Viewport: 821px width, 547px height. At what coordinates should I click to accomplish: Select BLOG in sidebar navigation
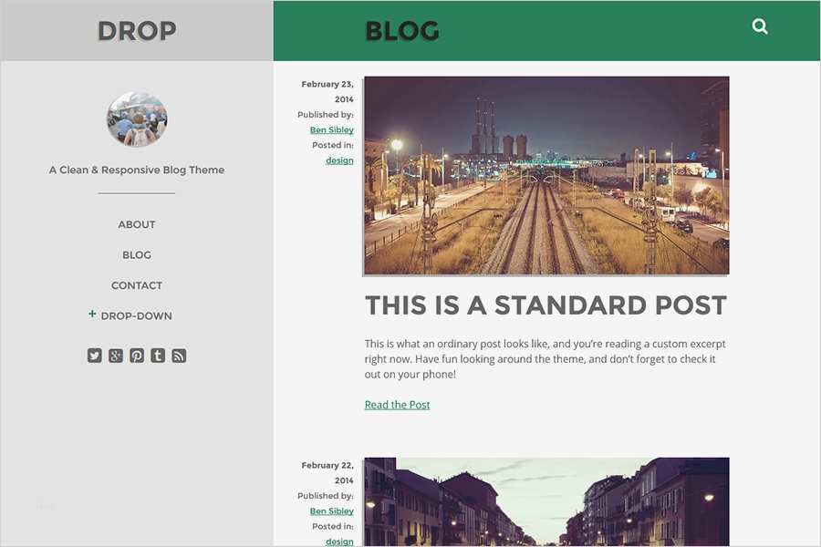[x=137, y=255]
